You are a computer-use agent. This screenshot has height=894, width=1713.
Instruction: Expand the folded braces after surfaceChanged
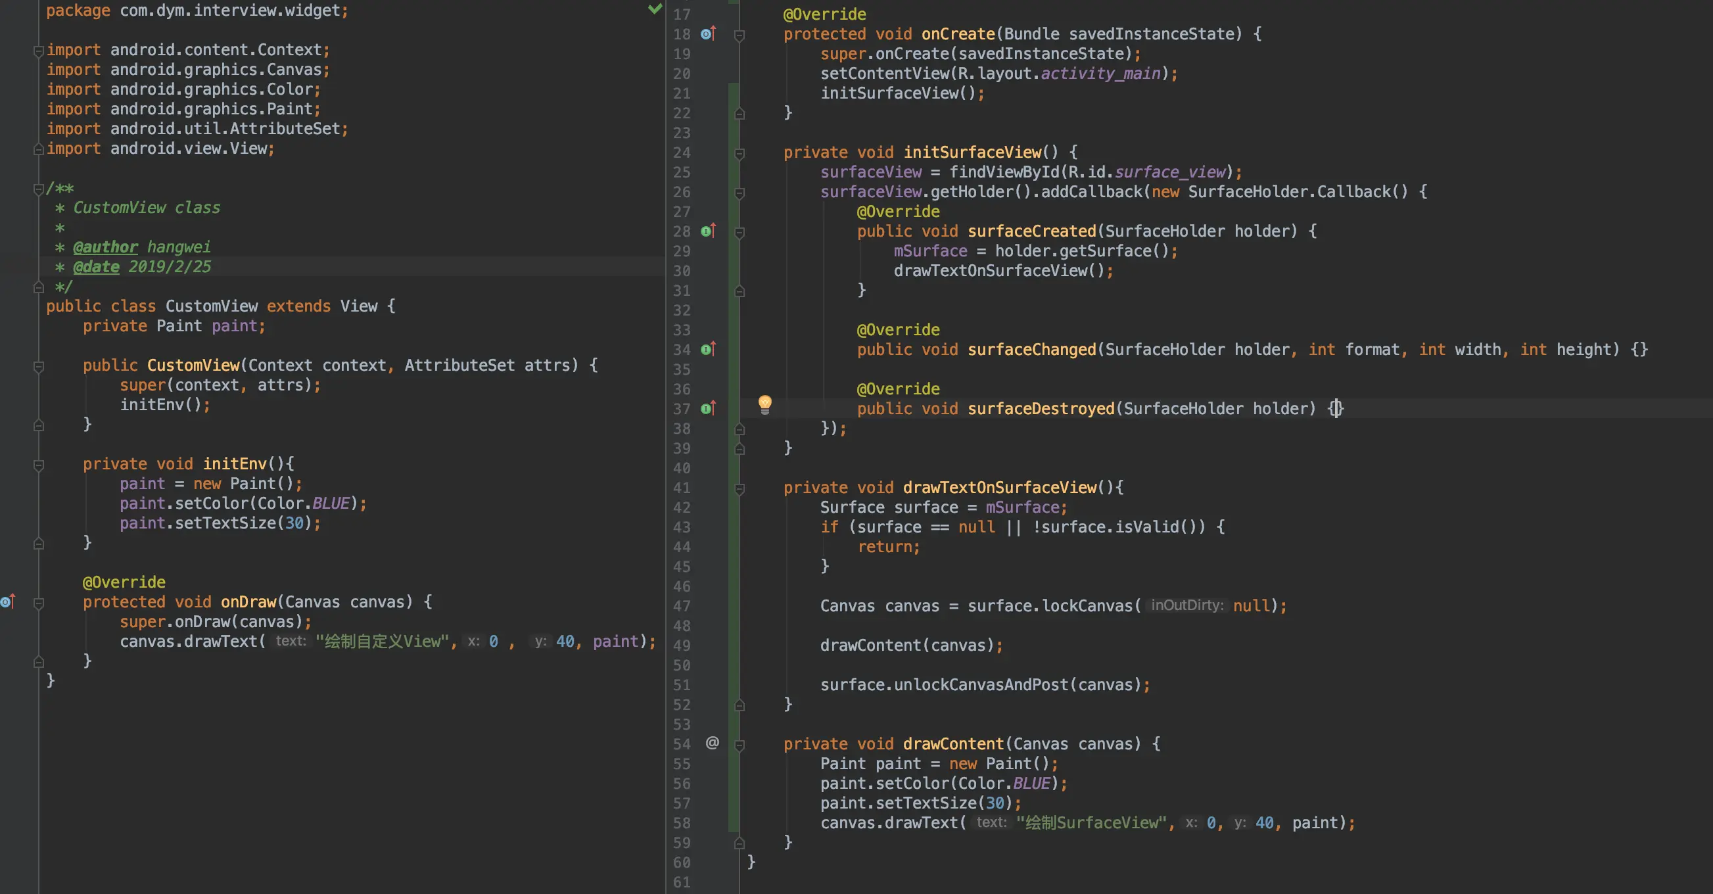coord(1639,349)
